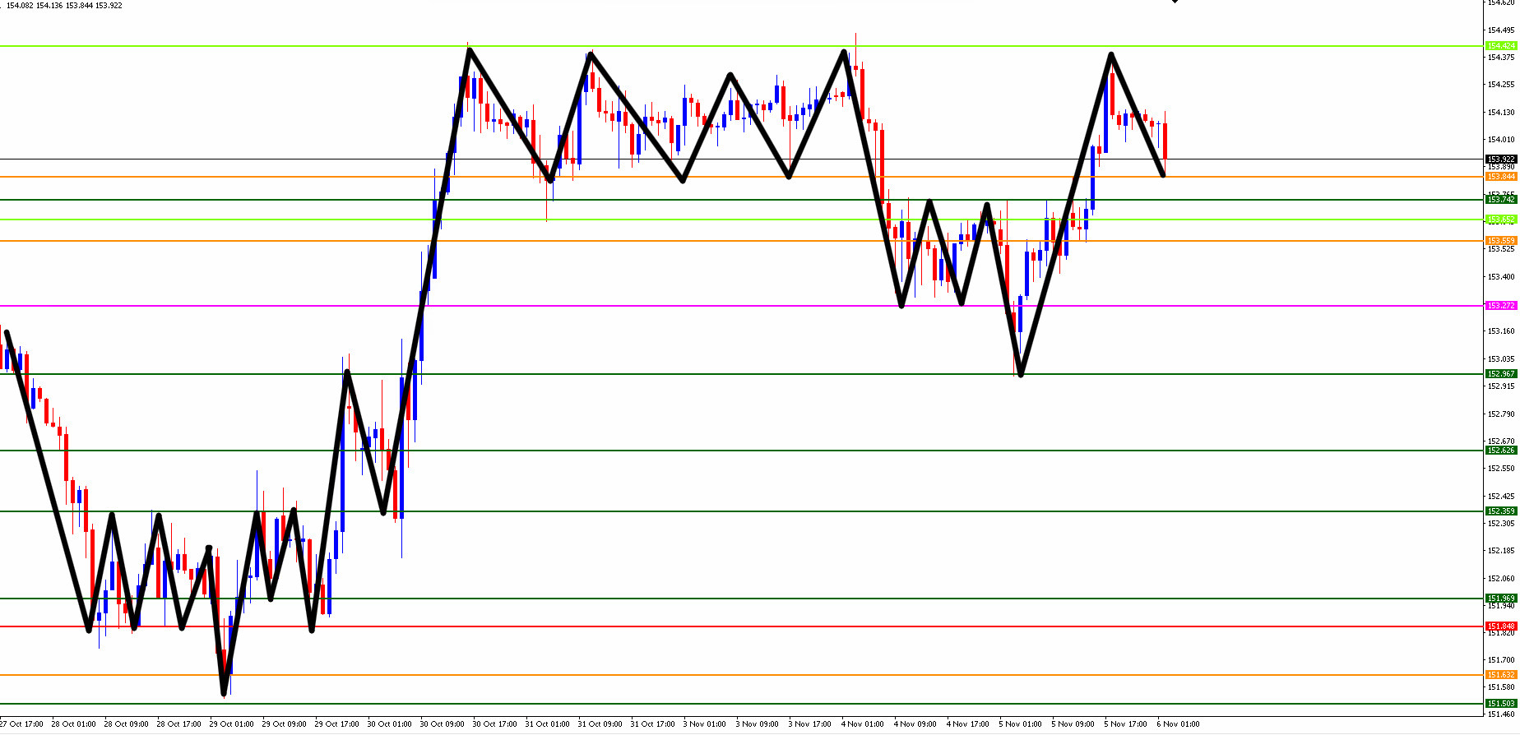
Task: Click the 30 Oct 01:00 time label
Action: 389,724
